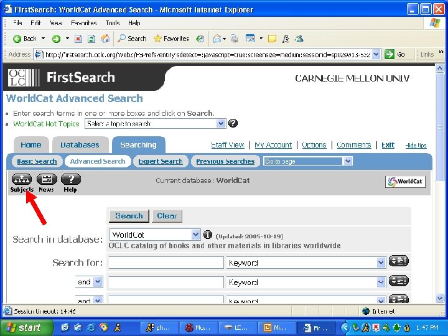This screenshot has width=448, height=336.
Task: Open the View menu
Action: pos(56,23)
